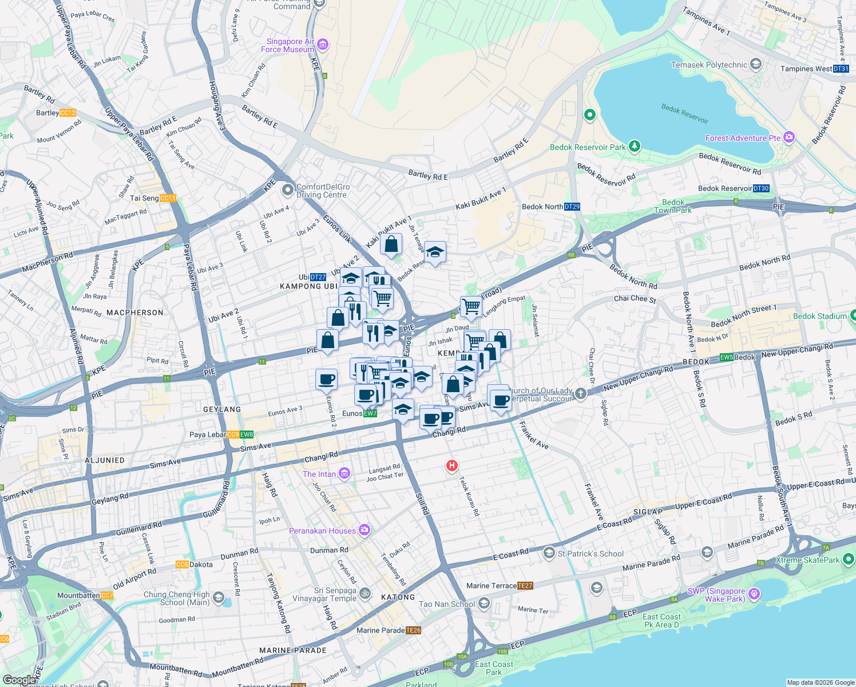The image size is (856, 687).
Task: Open the Temasek Polytechnic school icon
Action: (756, 64)
